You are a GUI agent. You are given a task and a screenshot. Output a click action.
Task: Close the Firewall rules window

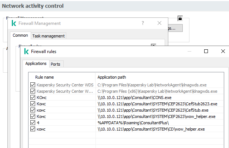coord(223,51)
